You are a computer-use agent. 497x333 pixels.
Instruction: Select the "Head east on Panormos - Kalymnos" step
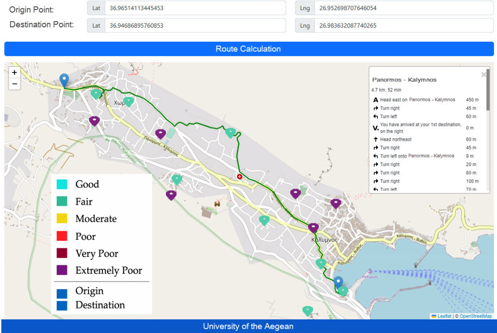coord(426,100)
